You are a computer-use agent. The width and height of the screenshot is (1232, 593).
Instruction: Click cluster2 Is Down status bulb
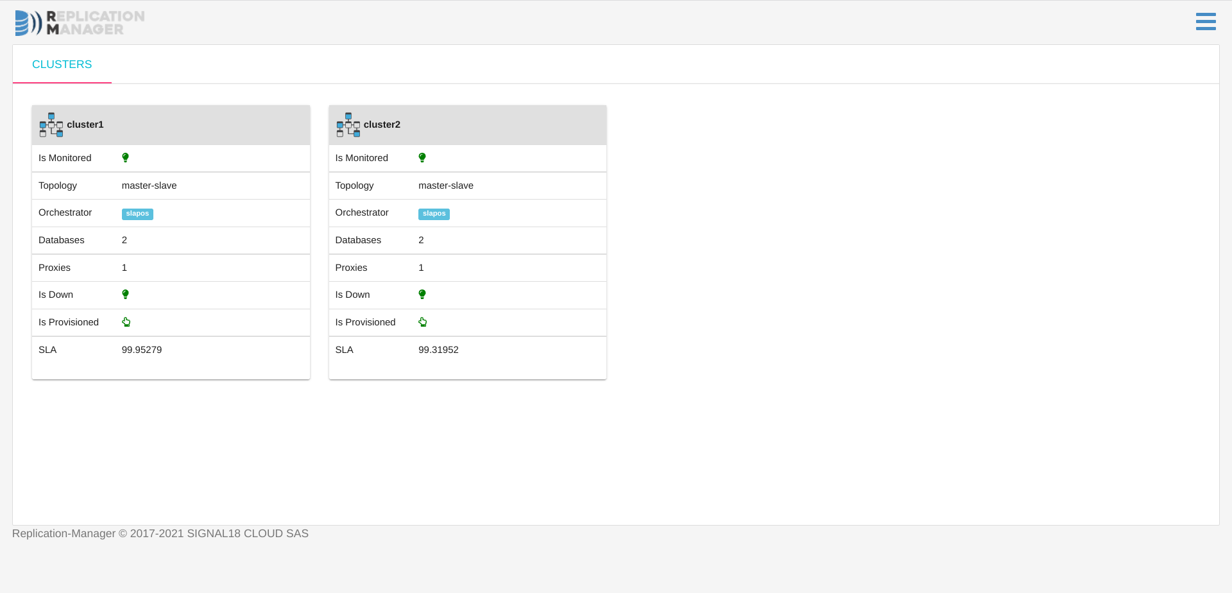click(422, 295)
